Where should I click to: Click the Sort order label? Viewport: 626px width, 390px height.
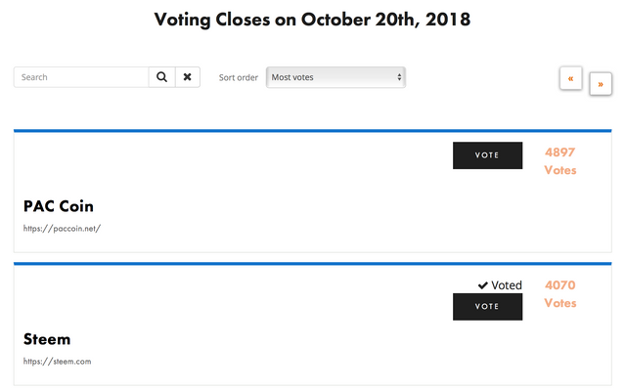[239, 77]
